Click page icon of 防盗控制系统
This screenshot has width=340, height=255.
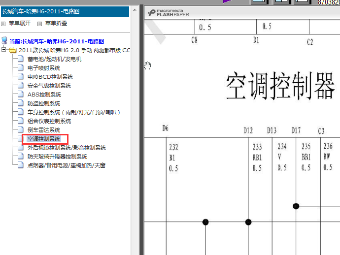(x=21, y=103)
